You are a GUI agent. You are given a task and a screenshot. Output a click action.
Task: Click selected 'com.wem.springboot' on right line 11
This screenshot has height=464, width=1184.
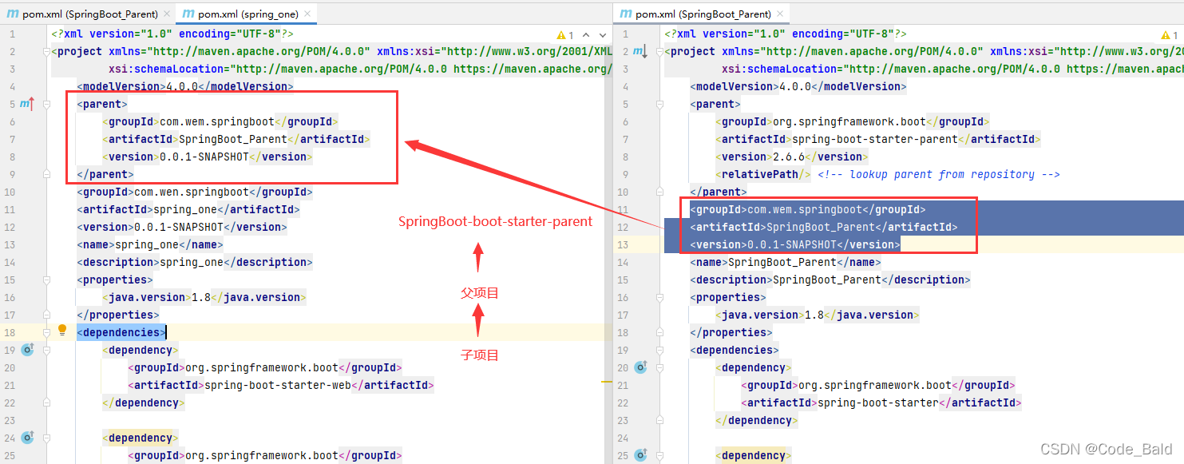[805, 209]
